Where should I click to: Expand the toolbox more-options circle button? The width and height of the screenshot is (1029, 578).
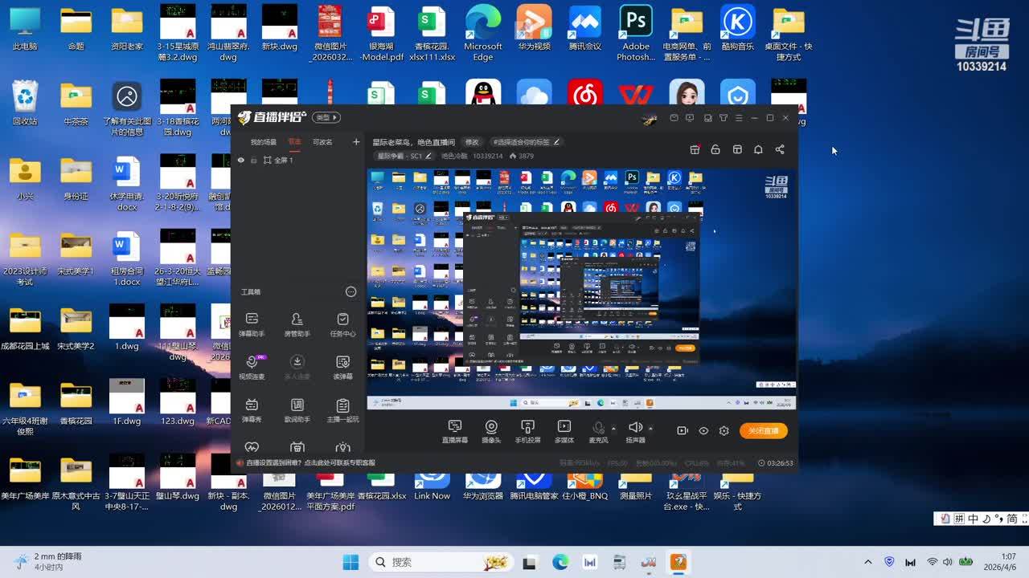click(x=351, y=292)
